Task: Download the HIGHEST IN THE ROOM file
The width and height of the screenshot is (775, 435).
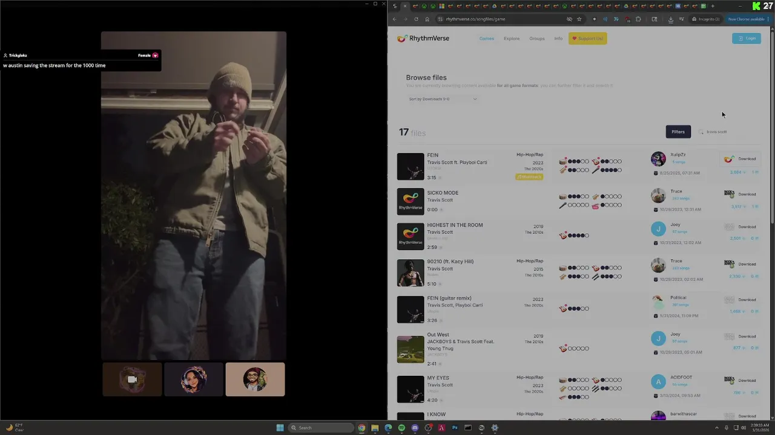Action: (x=747, y=227)
